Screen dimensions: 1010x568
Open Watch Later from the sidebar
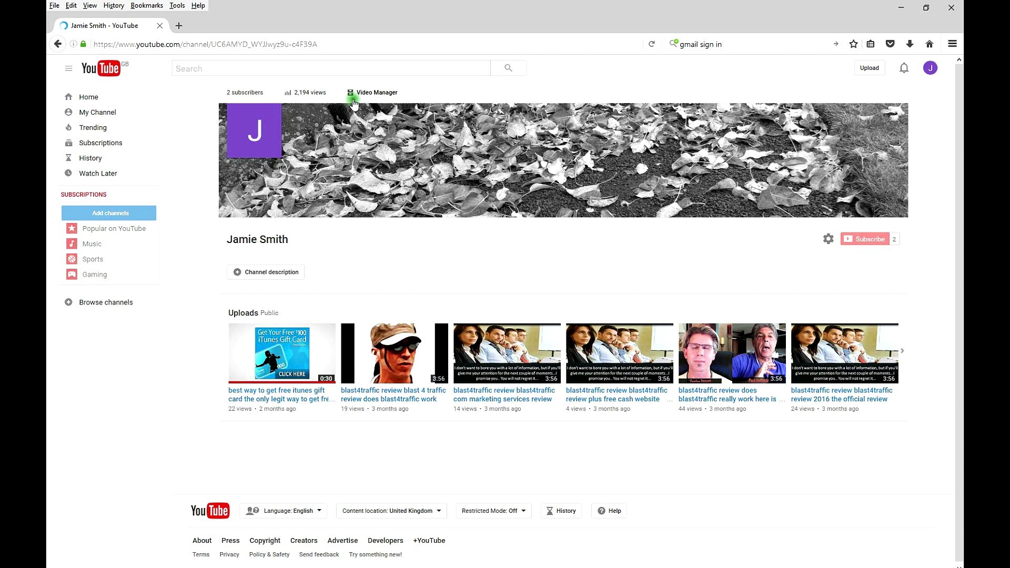tap(97, 173)
